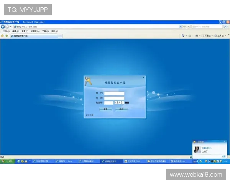Click the globe icon in status bar

click(191, 157)
